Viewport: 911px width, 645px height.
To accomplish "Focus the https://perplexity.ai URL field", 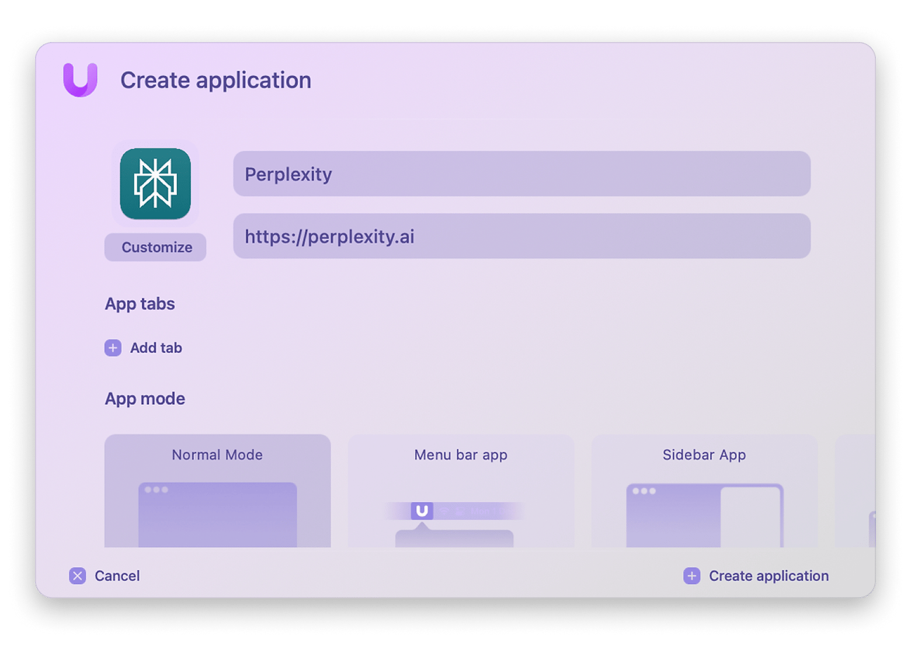I will coord(521,236).
